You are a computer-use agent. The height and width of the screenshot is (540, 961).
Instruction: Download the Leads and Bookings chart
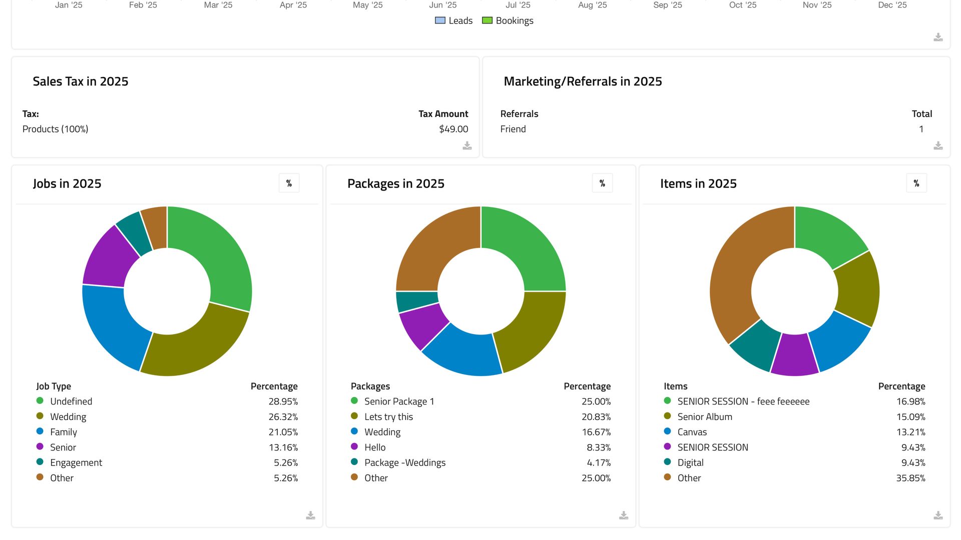938,37
